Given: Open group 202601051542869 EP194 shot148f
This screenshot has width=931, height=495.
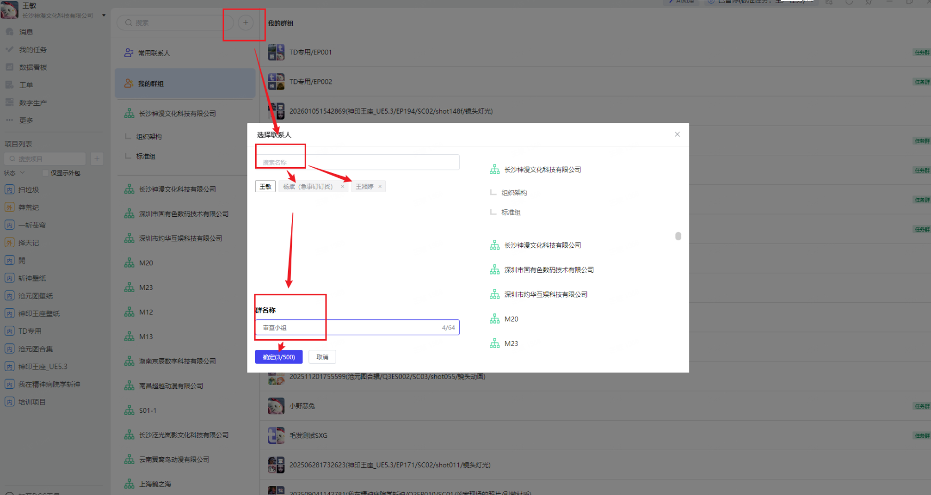Looking at the screenshot, I should point(391,111).
